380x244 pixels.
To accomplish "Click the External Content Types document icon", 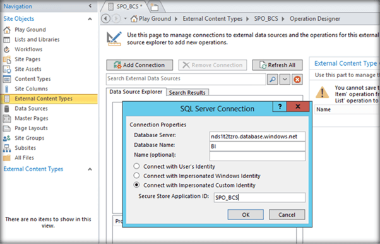I will 7,99.
